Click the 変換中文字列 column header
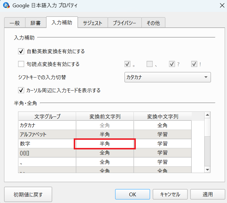This screenshot has height=203, width=227. tap(163, 116)
